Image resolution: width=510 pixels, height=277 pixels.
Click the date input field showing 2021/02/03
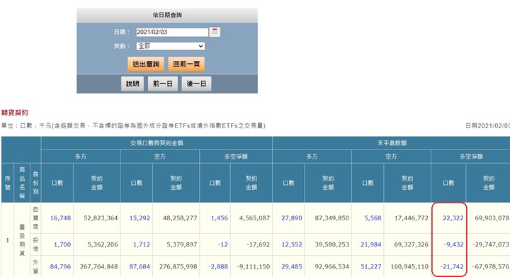[172, 32]
